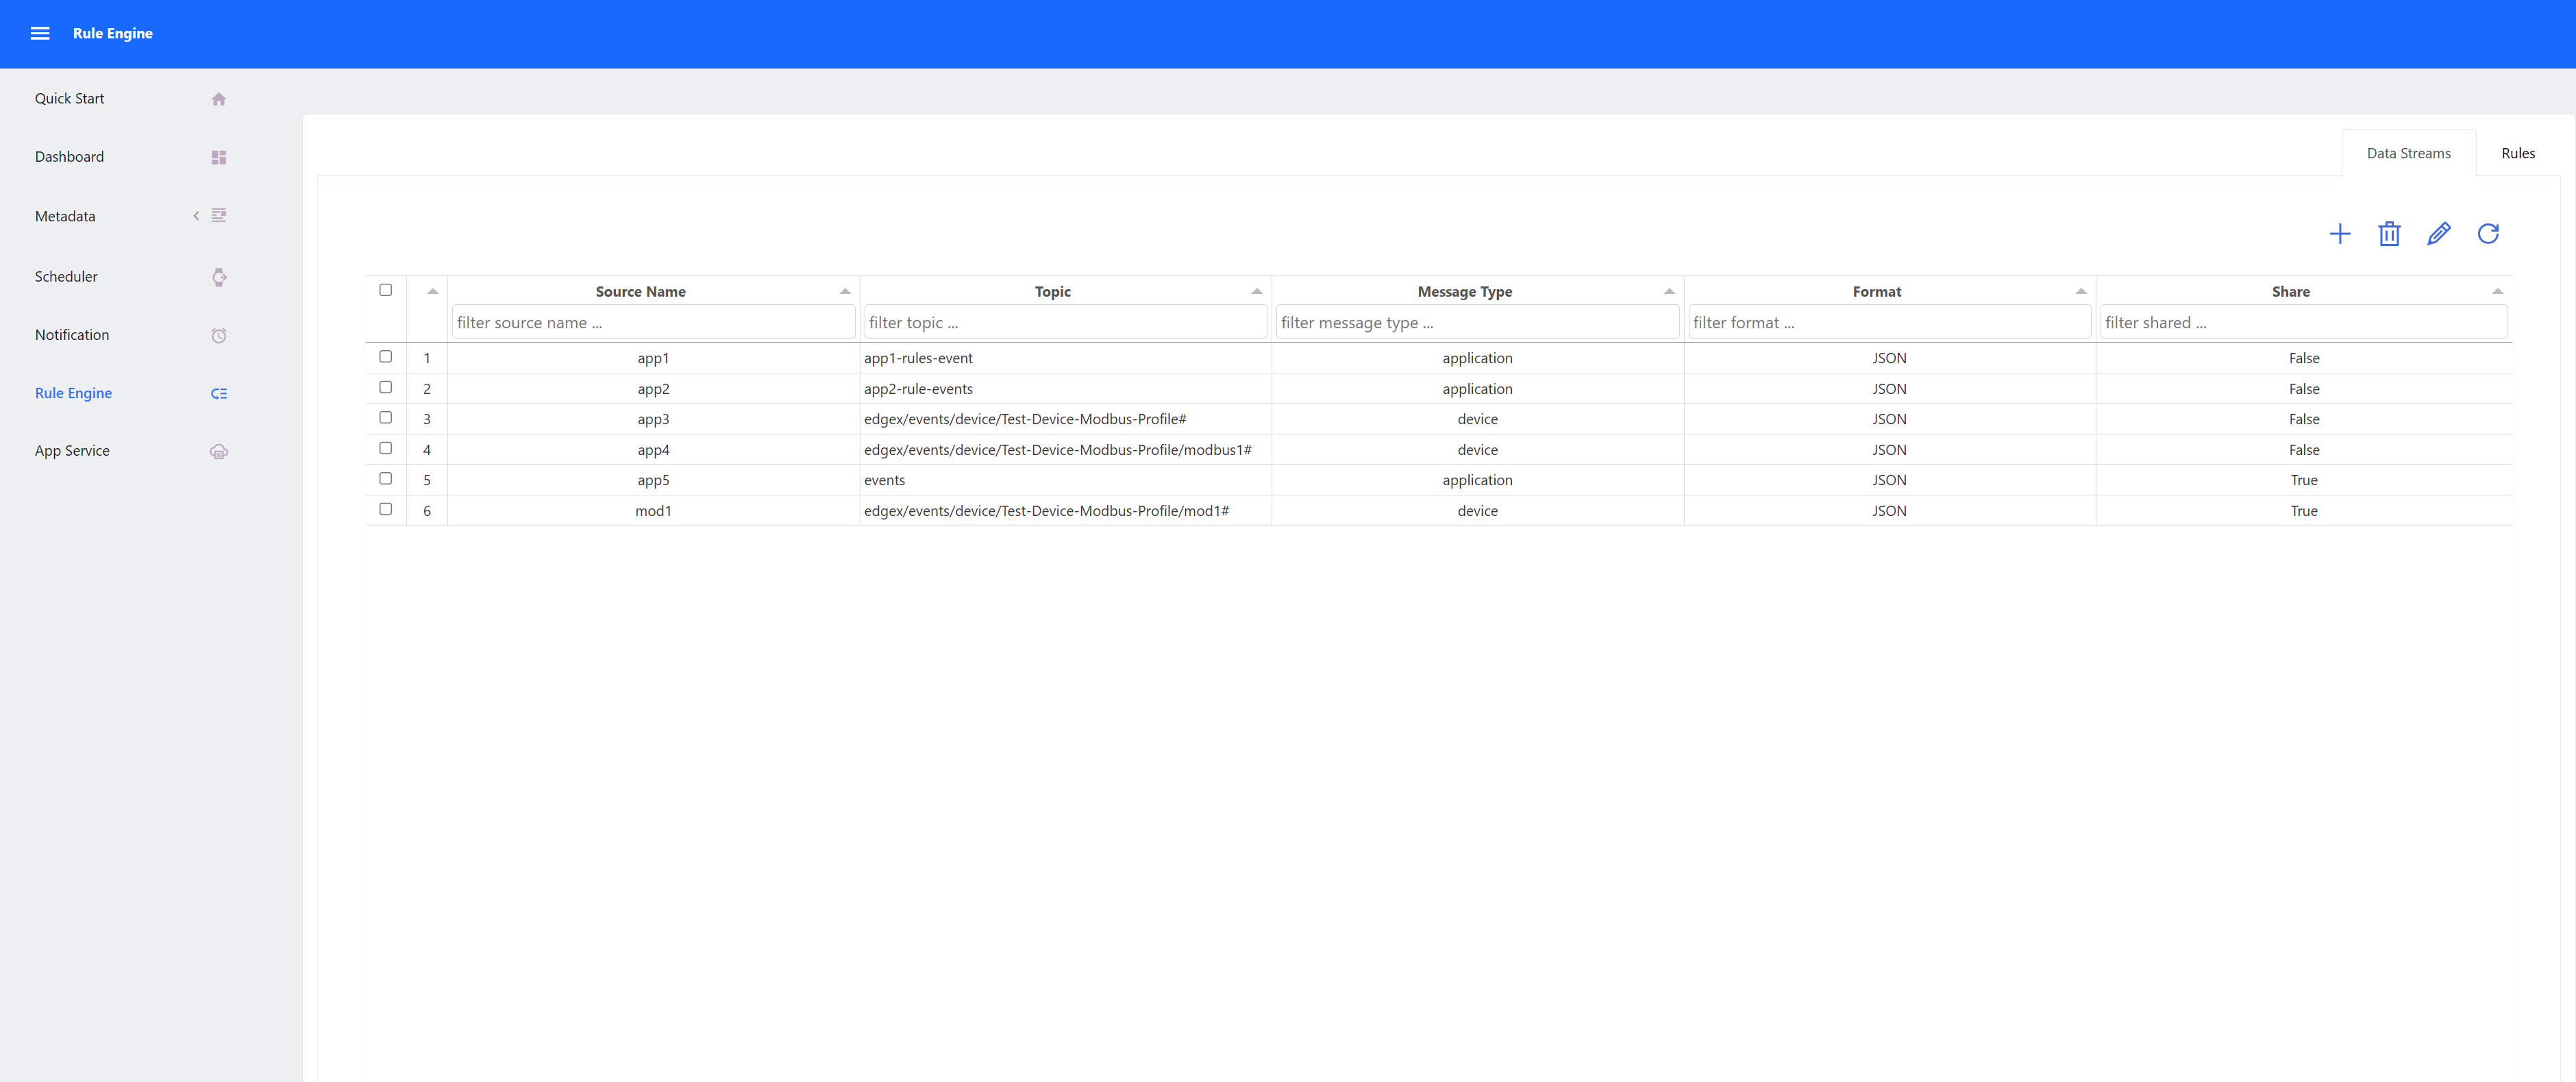Screen dimensions: 2576x1082
Task: Click the delete trash icon
Action: (2390, 233)
